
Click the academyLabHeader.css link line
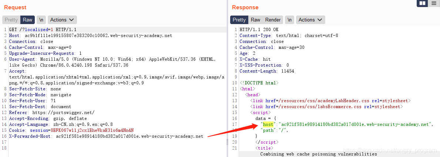tap(330, 101)
